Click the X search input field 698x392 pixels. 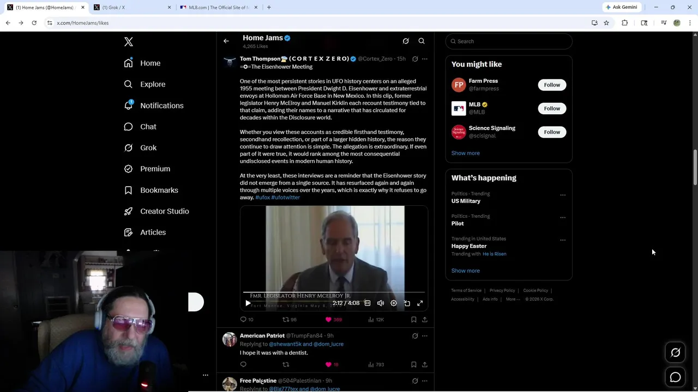click(x=509, y=41)
